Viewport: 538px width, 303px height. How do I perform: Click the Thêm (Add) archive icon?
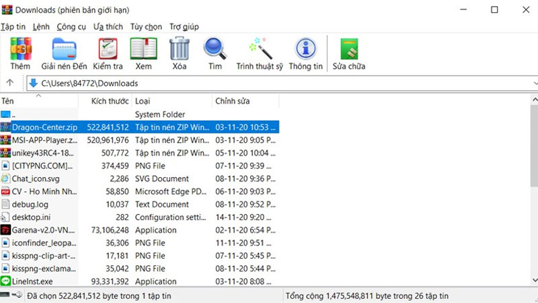point(21,48)
